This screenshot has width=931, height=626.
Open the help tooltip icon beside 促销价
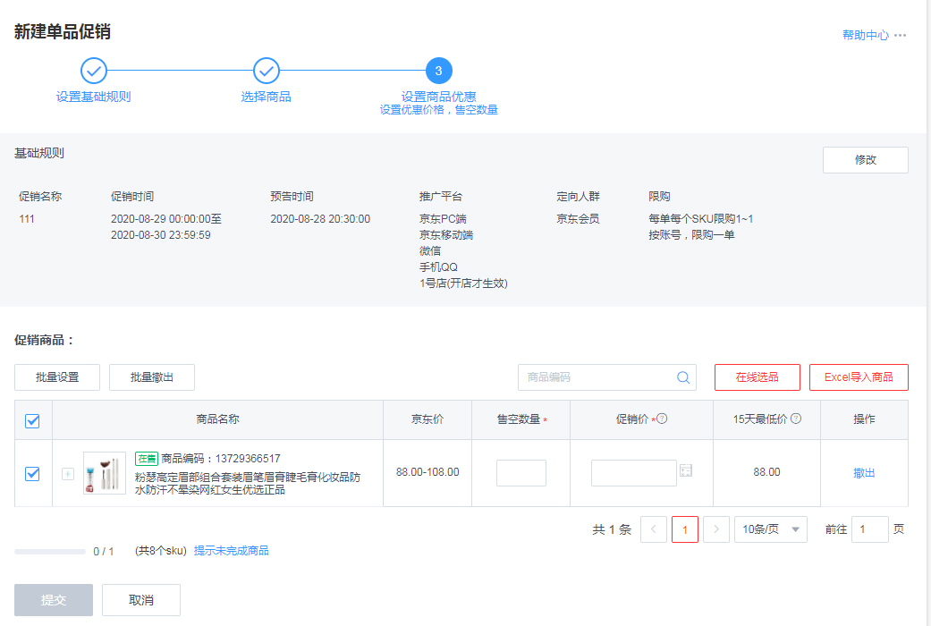pos(663,418)
